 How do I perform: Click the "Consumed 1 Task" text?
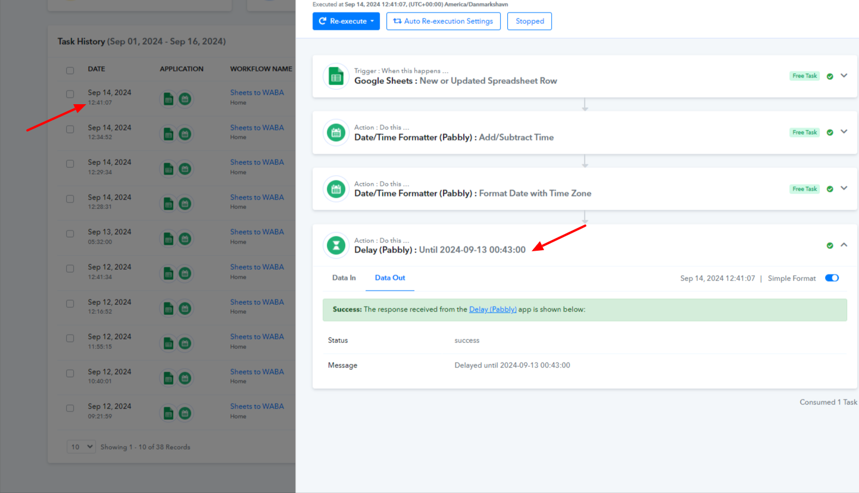pos(829,402)
